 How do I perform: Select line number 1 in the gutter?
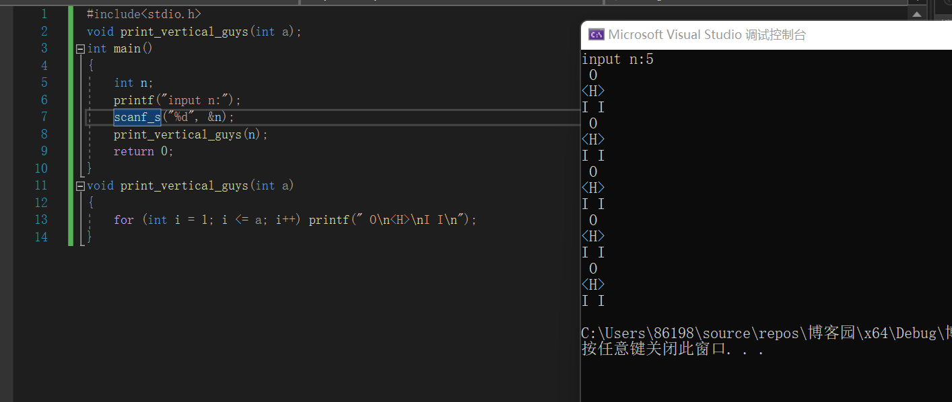[44, 14]
